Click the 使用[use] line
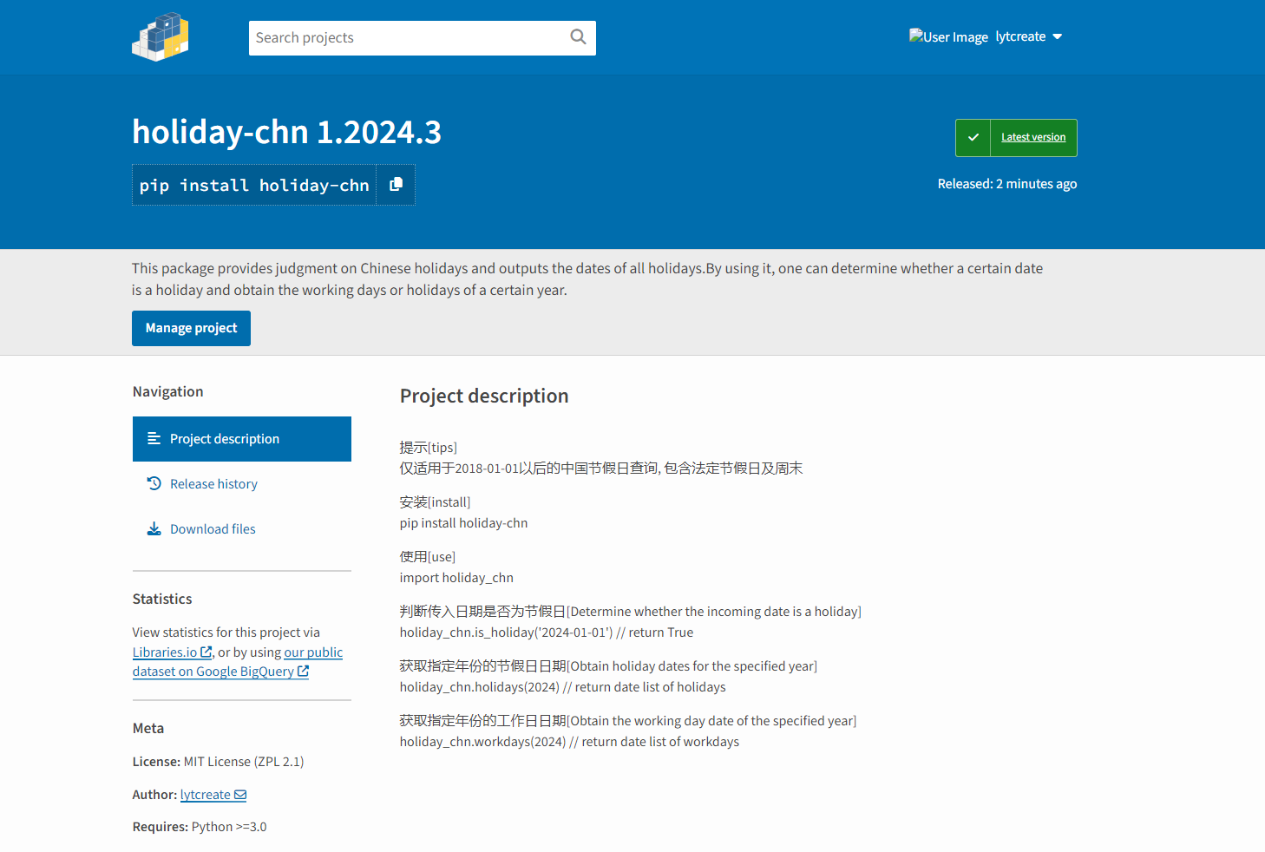 pos(427,557)
